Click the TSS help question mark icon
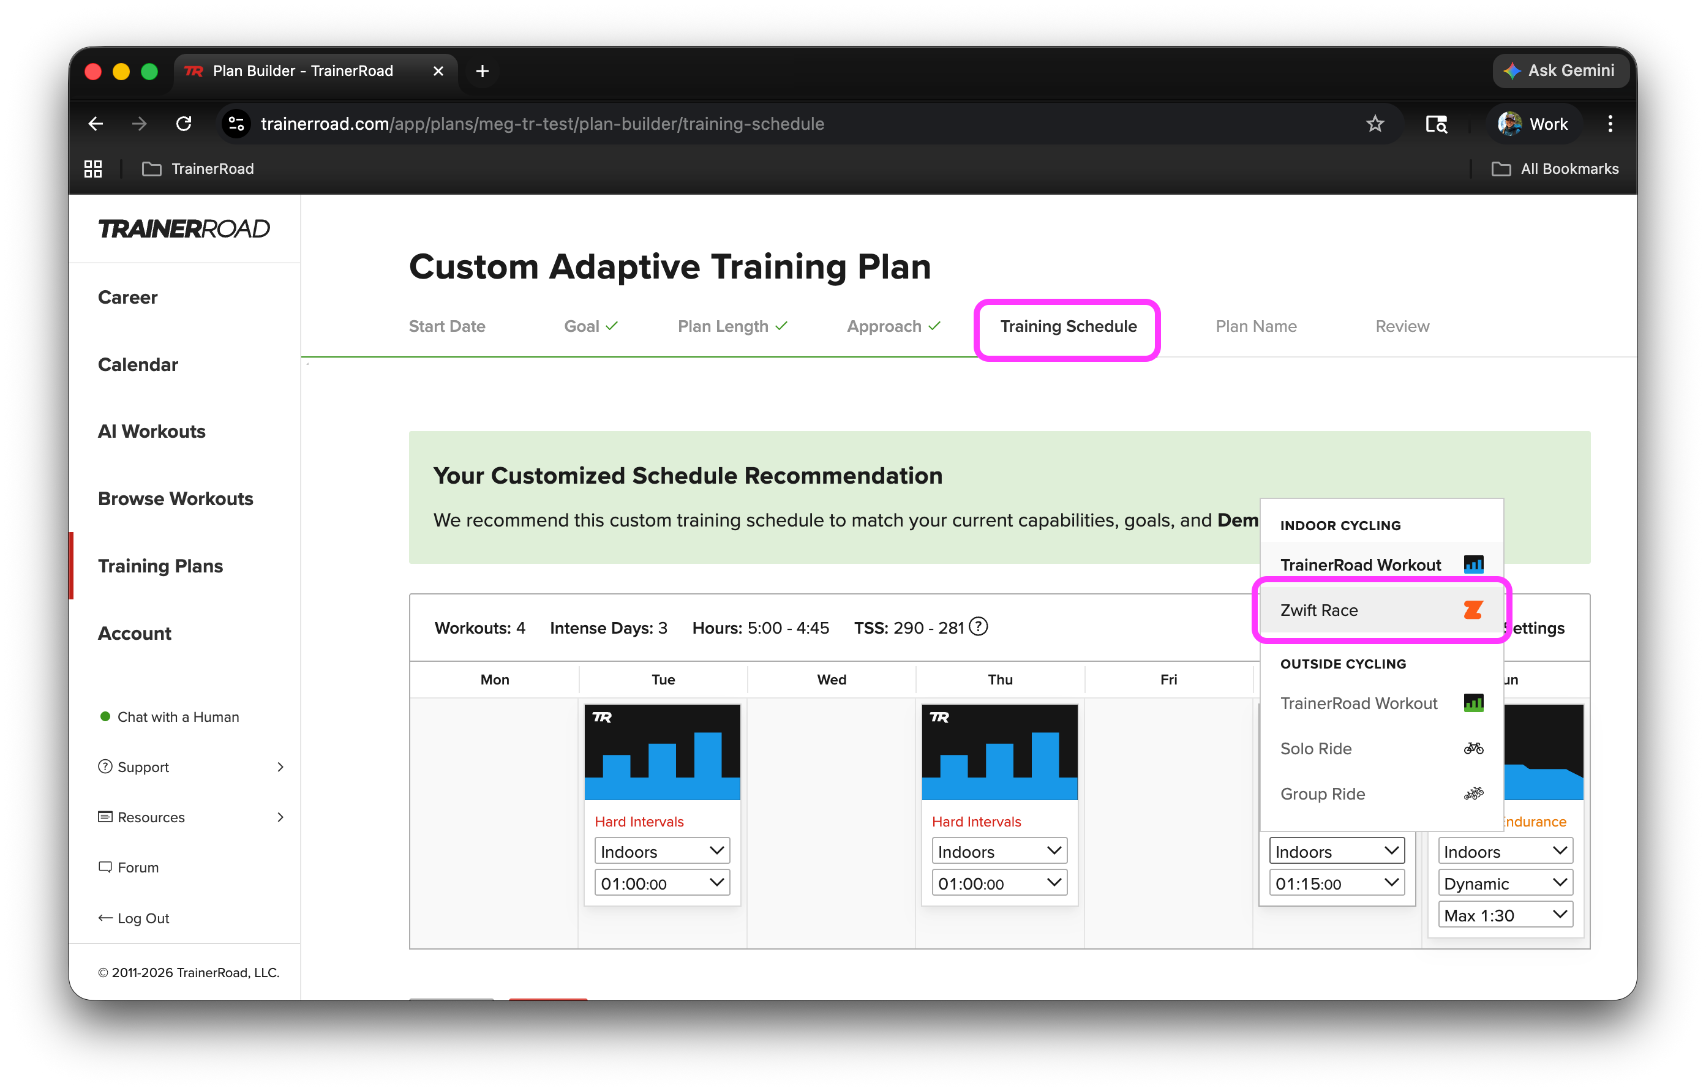The height and width of the screenshot is (1091, 1706). tap(979, 627)
